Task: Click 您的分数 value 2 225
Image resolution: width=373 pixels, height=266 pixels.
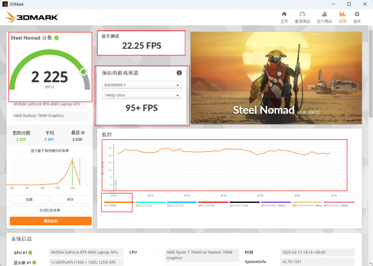Action: [21, 139]
